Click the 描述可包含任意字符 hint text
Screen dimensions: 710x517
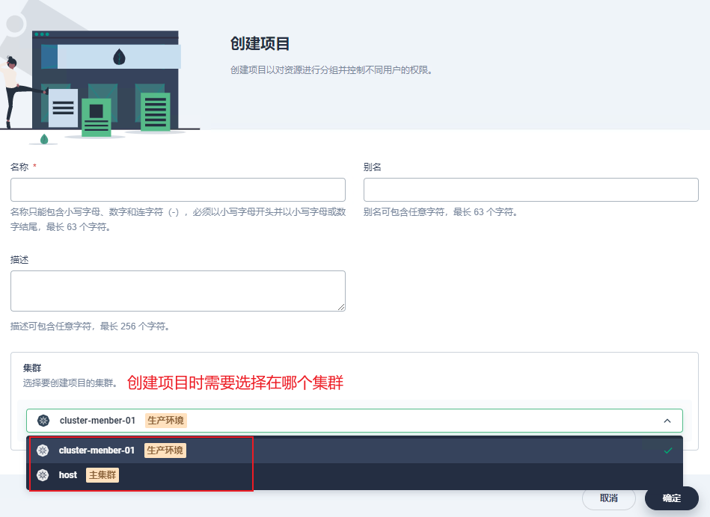tap(91, 326)
